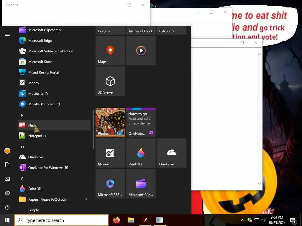
Task: Click the scroll up arrow in the white window
Action: (259, 54)
